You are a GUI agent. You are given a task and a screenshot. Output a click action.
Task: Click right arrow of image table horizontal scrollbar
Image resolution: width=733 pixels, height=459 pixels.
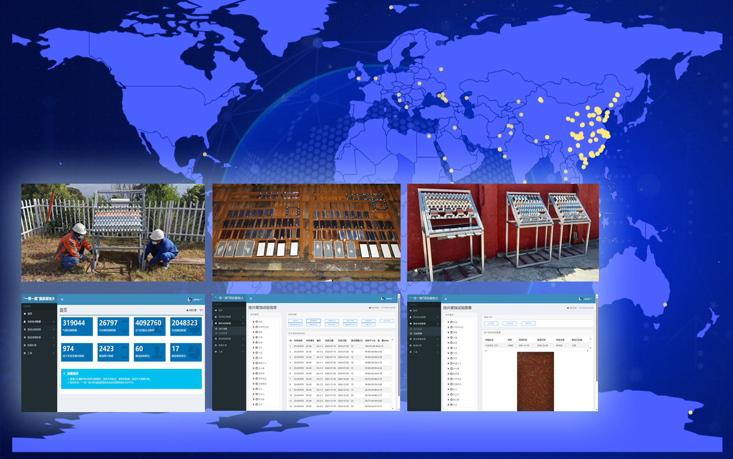pos(588,351)
